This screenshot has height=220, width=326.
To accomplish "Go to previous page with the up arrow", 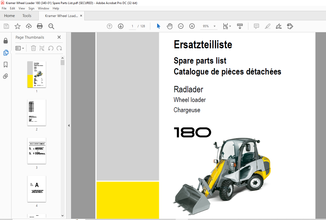I will 110,26.
